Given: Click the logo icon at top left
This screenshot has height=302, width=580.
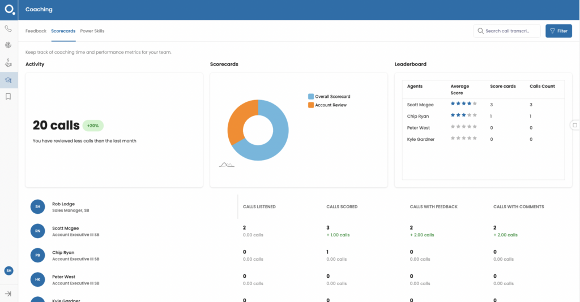Looking at the screenshot, I should (x=9, y=10).
